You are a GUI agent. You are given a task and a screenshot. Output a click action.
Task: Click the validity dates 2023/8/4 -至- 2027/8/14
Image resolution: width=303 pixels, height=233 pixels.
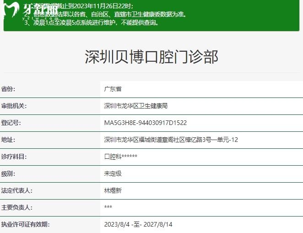(138, 224)
